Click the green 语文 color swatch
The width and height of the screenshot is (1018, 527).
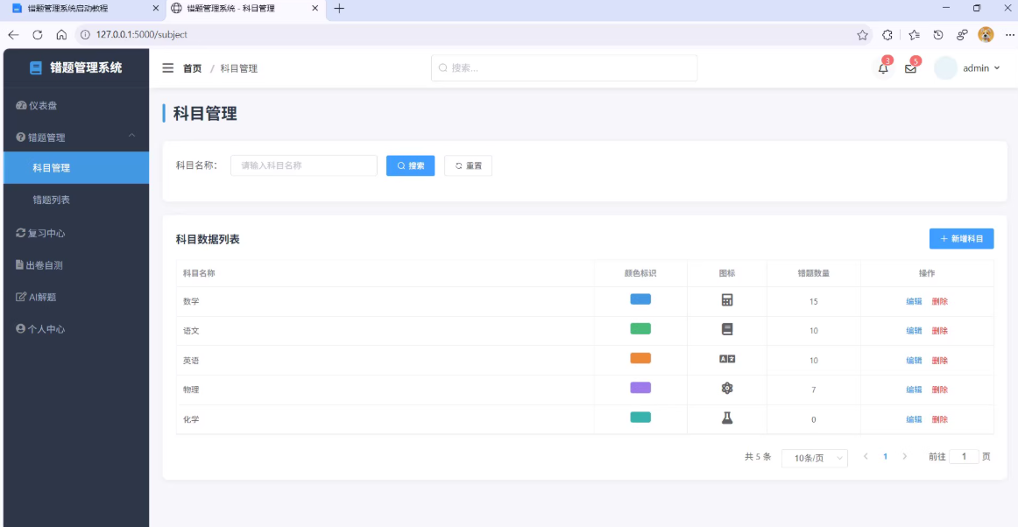click(x=640, y=328)
